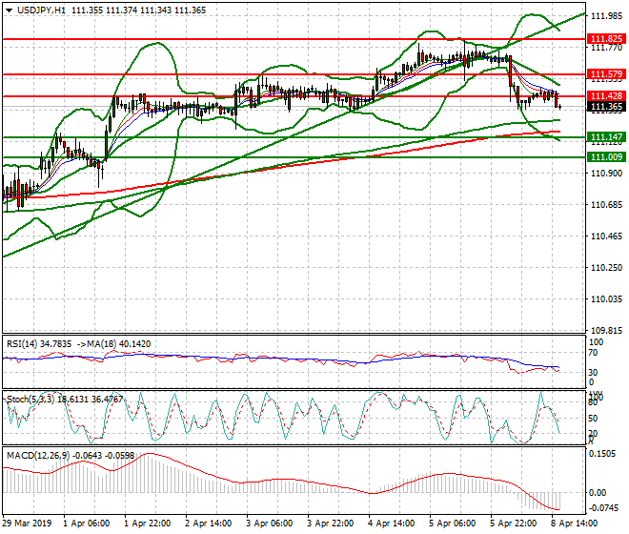This screenshot has height=534, width=629.
Task: Click the 29 Mar 2019 date label
Action: pyautogui.click(x=28, y=524)
